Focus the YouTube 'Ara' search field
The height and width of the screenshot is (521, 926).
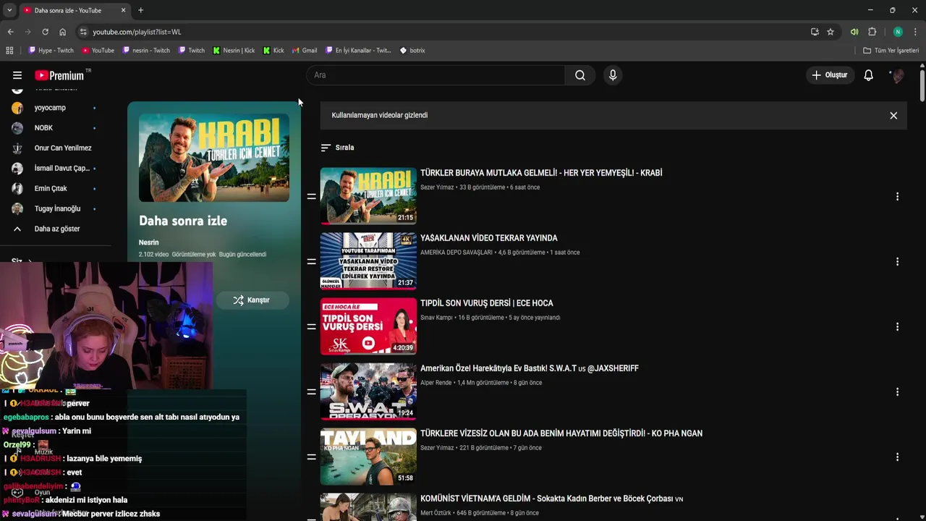click(436, 75)
